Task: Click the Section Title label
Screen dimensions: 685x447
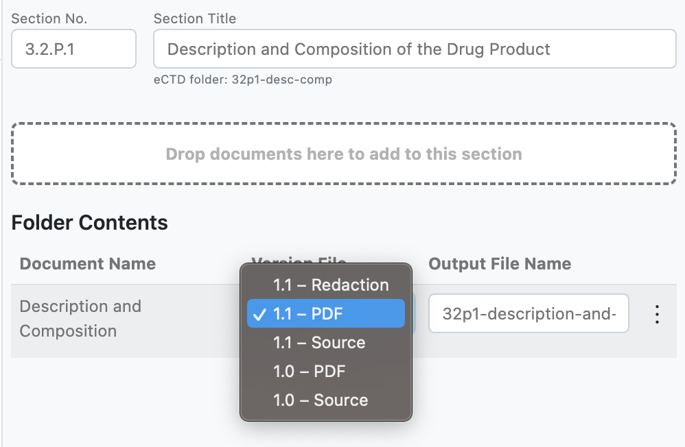Action: pos(194,19)
